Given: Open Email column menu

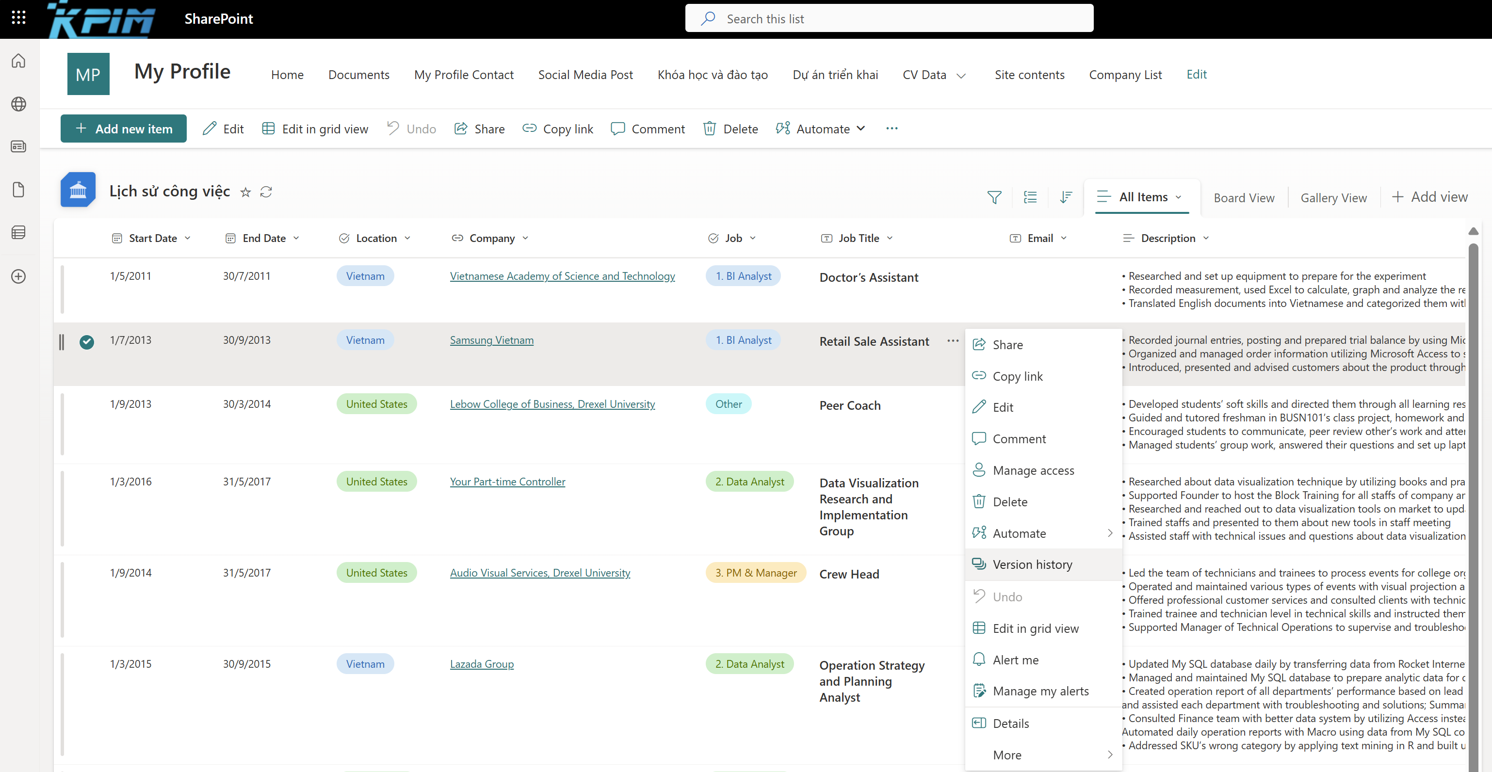Looking at the screenshot, I should (x=1063, y=238).
